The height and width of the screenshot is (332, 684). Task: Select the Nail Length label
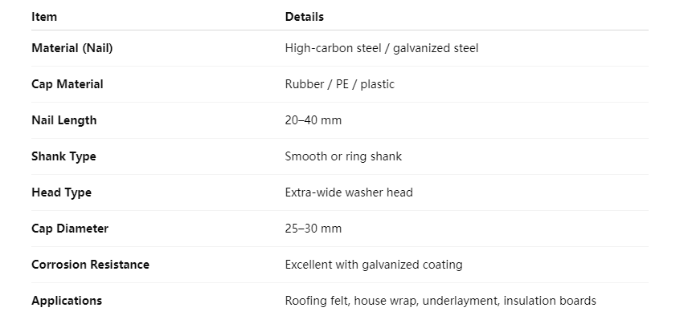63,120
